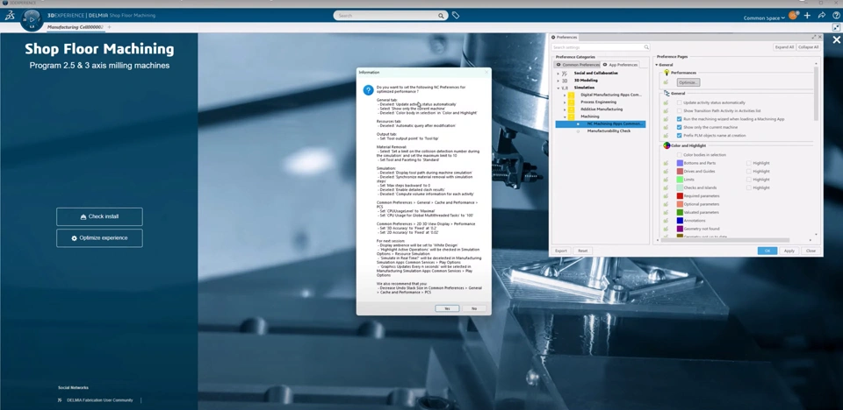
Task: Switch to the App Preferences tab
Action: pos(620,65)
